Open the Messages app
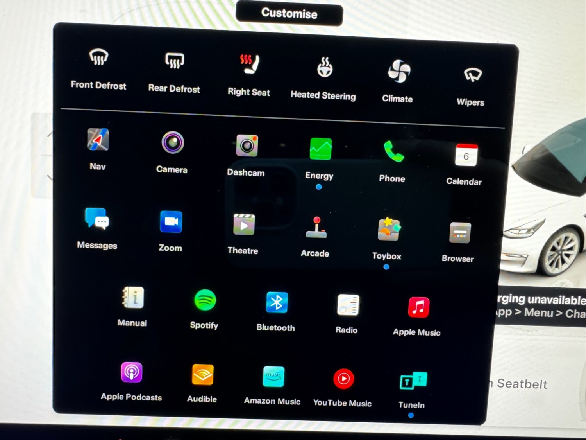Viewport: 586px width, 440px height. point(97,218)
